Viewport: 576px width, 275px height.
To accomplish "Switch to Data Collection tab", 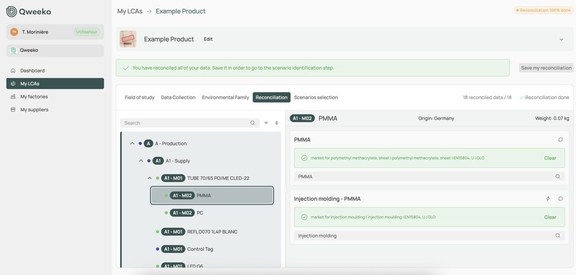I will (178, 97).
